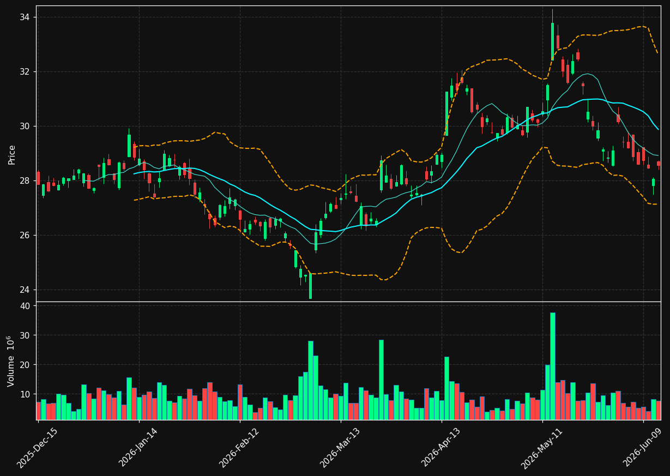The width and height of the screenshot is (670, 476).
Task: Click the Price axis title
Action: click(x=12, y=154)
